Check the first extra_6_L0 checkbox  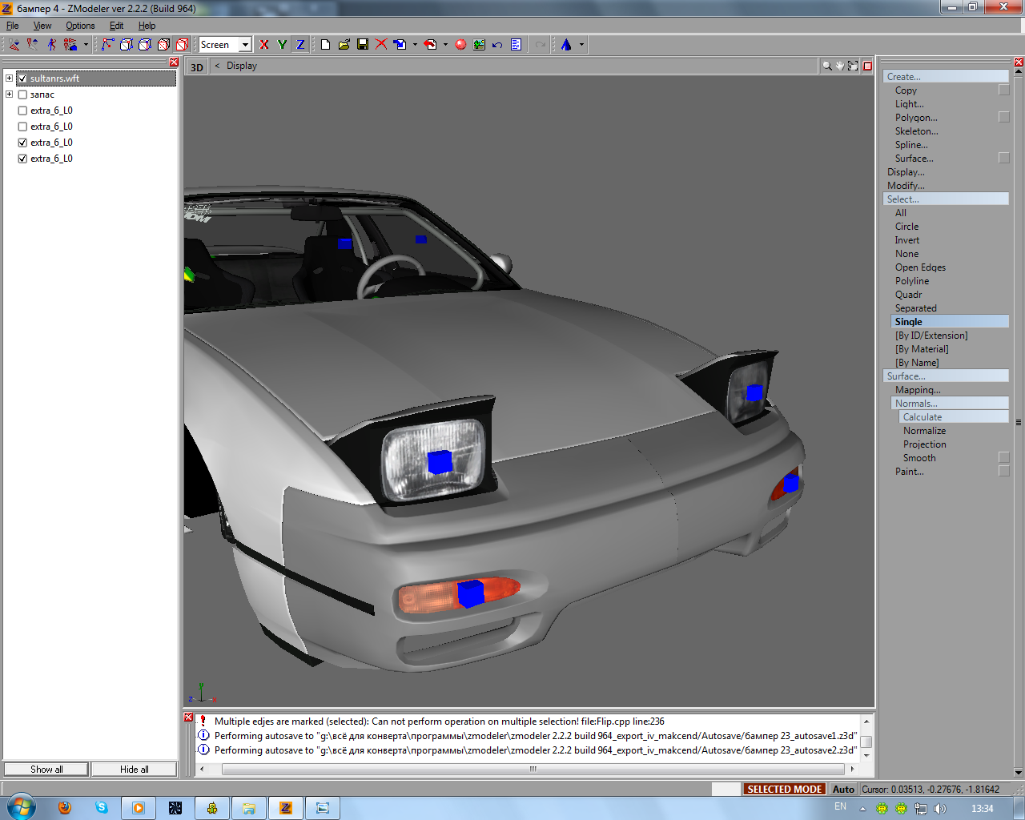(22, 111)
